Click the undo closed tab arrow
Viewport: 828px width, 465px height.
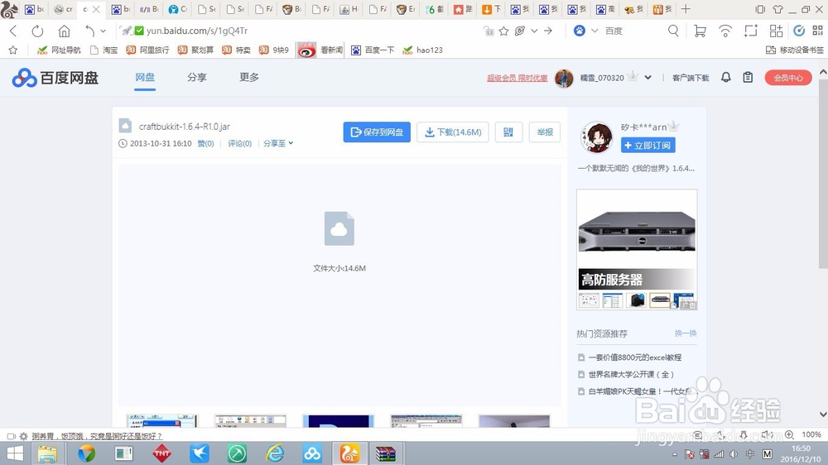[89, 31]
